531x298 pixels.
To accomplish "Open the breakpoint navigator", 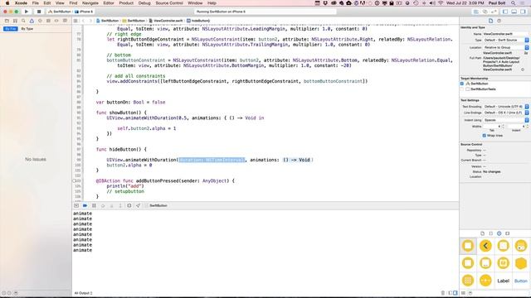I will click(x=56, y=21).
